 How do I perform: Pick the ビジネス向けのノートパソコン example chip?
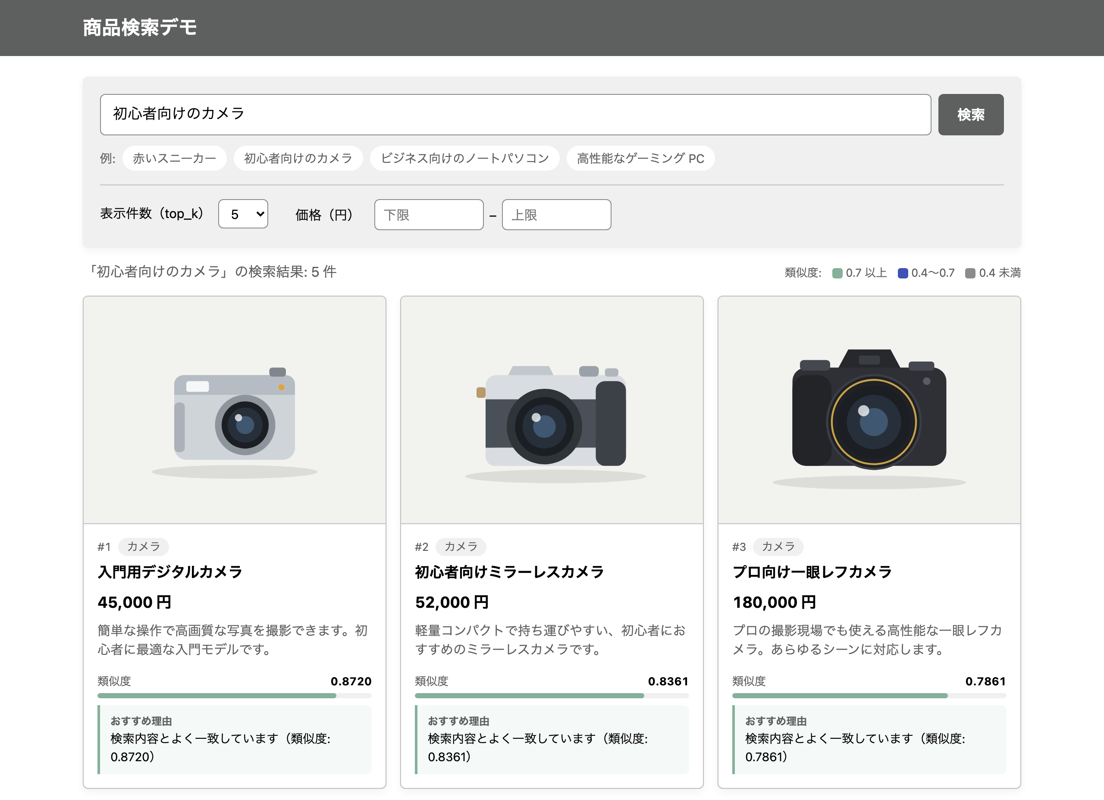point(464,158)
